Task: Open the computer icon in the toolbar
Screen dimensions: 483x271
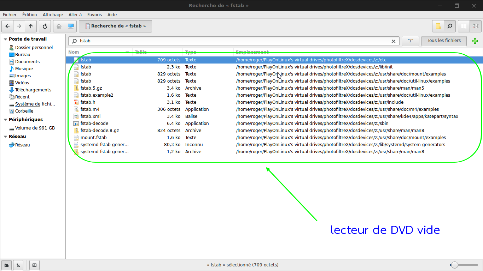Action: [x=71, y=26]
